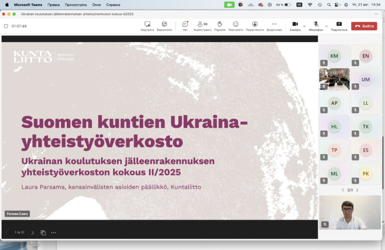This screenshot has width=385, height=250.
Task: Click the Поділитися share screen icon
Action: point(339,24)
